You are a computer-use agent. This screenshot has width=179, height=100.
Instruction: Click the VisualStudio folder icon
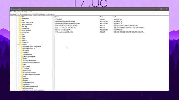coord(20,32)
